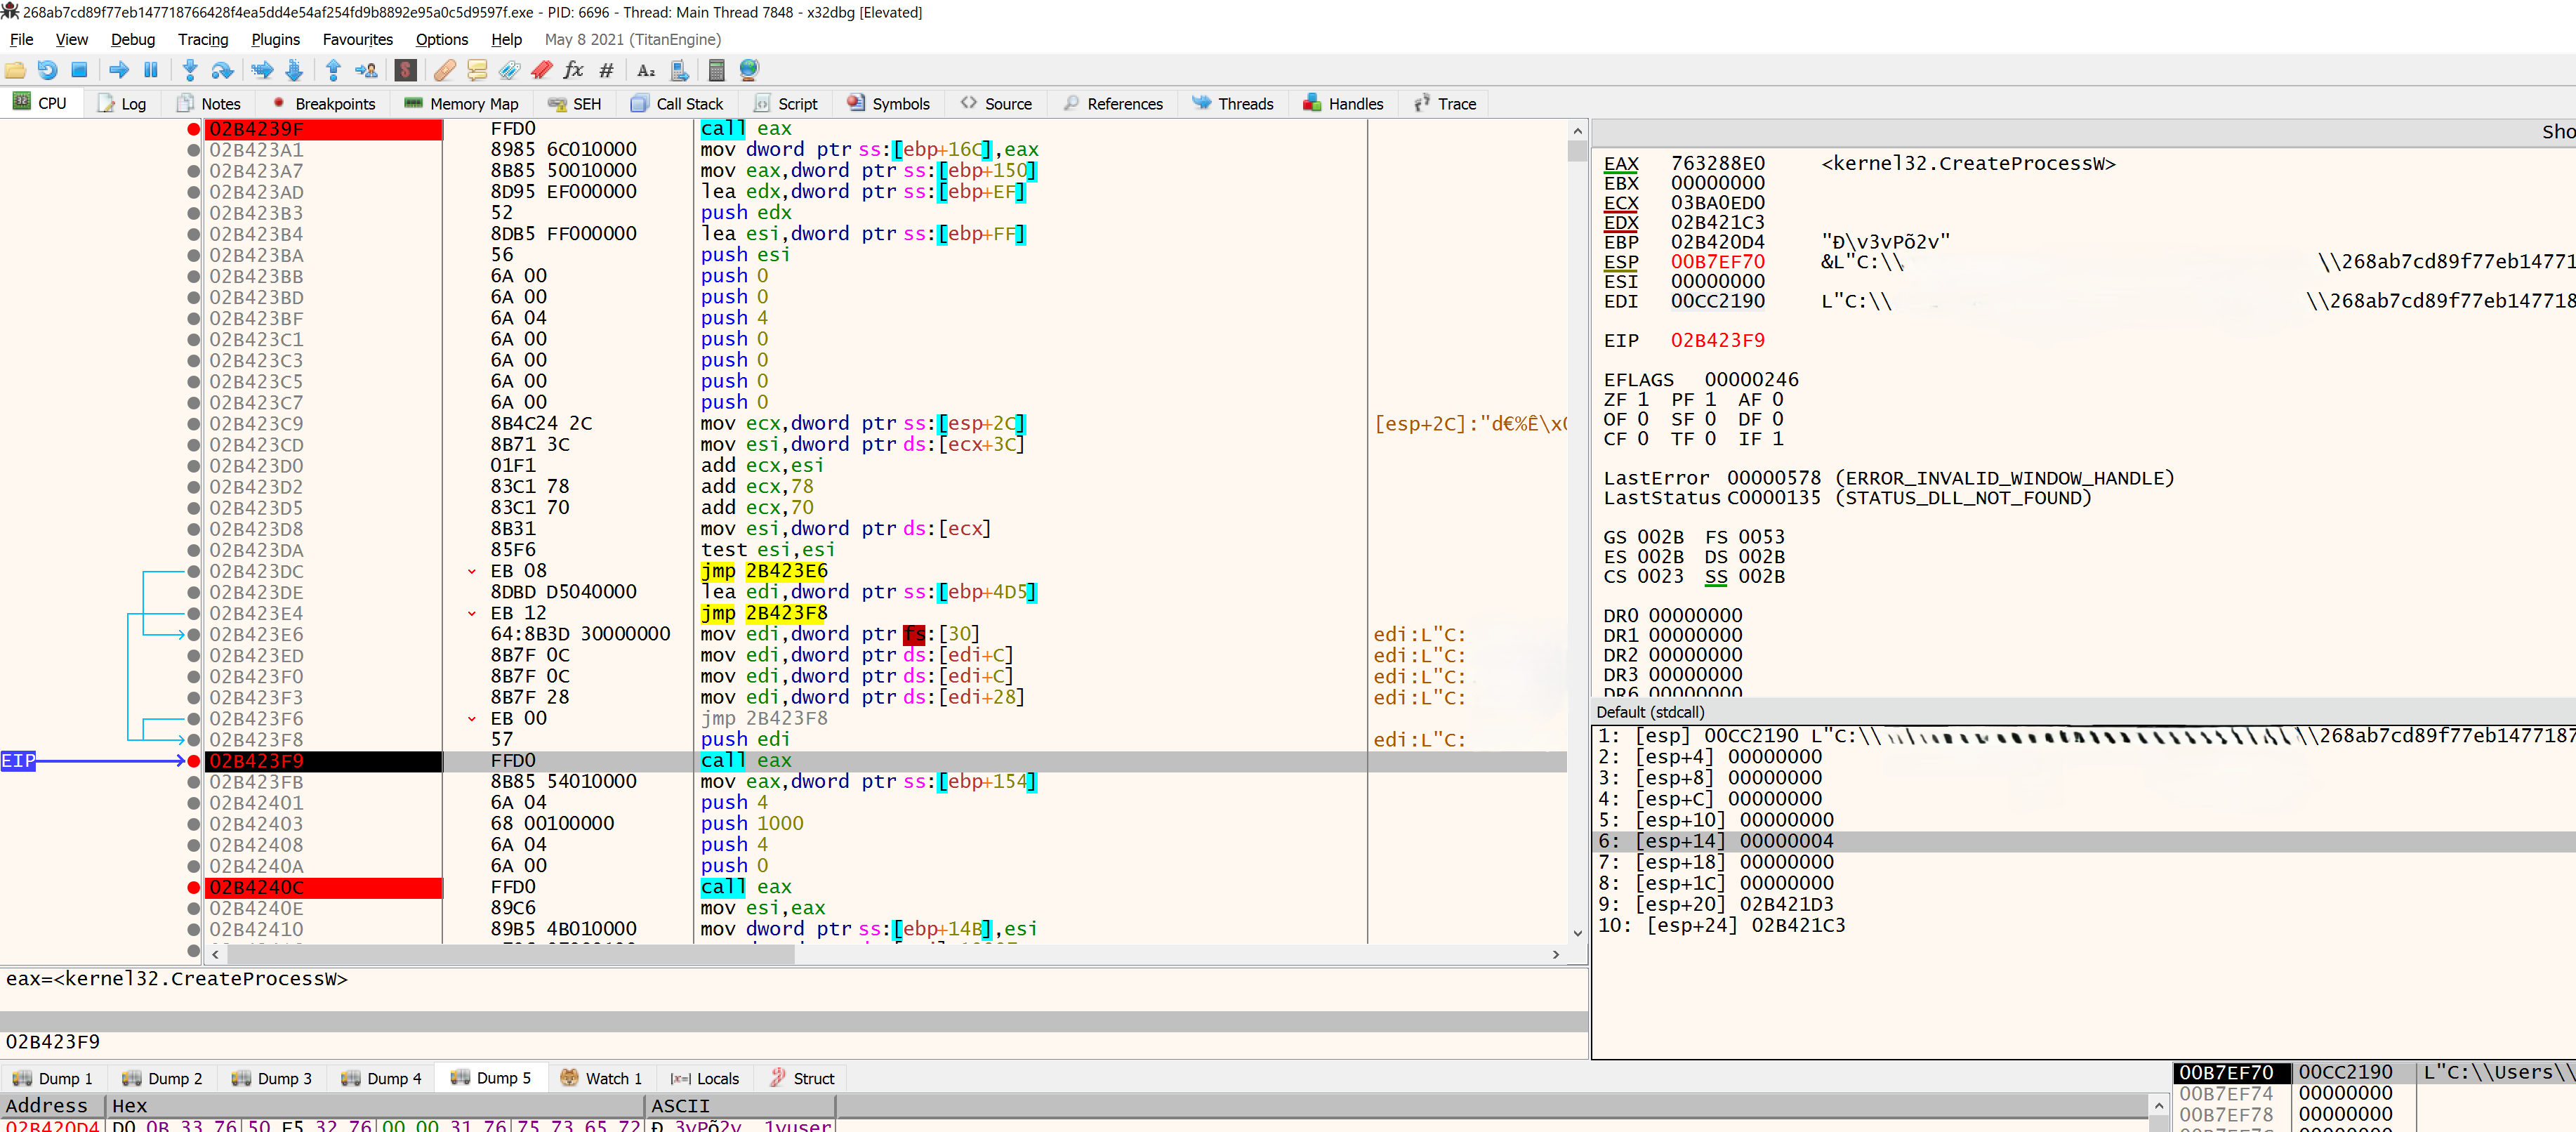The width and height of the screenshot is (2576, 1132).
Task: Click the disassembly vertical scrollbar down arrow
Action: [1577, 934]
